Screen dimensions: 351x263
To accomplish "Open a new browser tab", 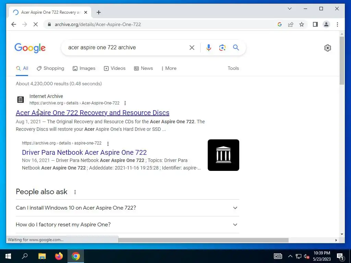I will click(x=99, y=12).
